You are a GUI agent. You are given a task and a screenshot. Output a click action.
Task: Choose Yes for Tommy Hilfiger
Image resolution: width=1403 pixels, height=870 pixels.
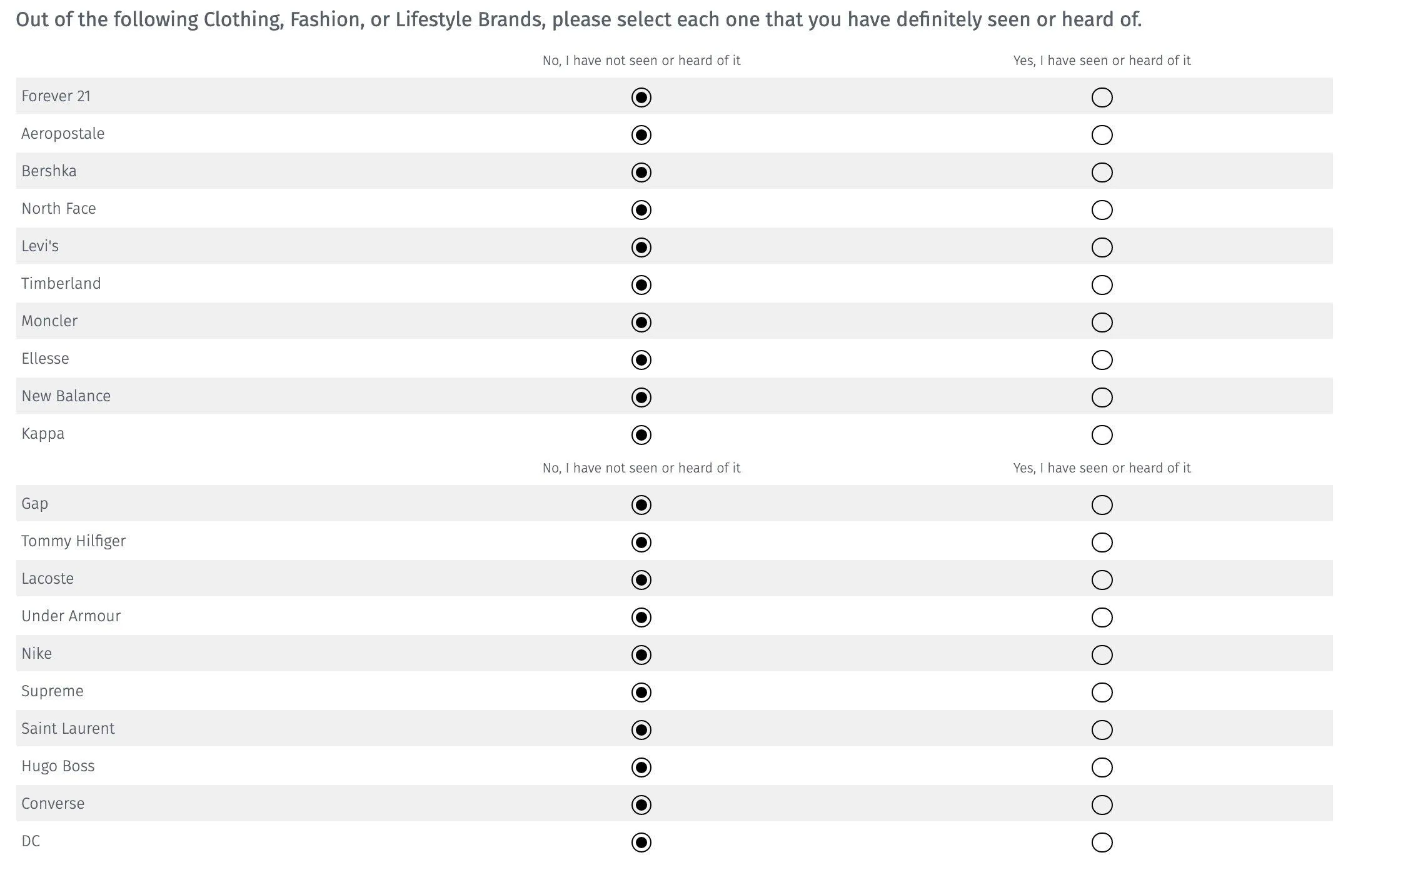(x=1102, y=542)
